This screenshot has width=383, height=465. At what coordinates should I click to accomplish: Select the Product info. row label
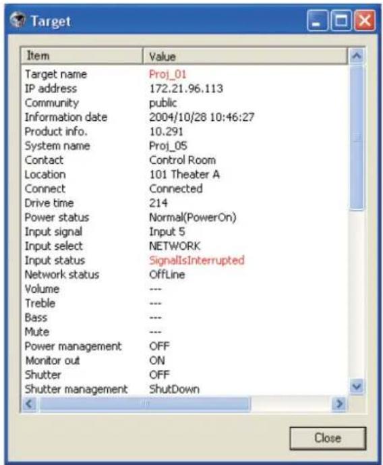[56, 132]
